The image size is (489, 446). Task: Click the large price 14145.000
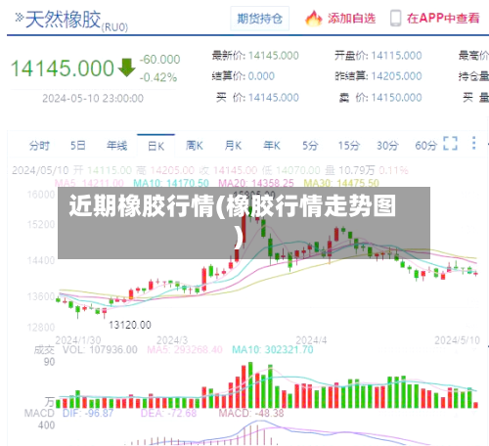[62, 68]
